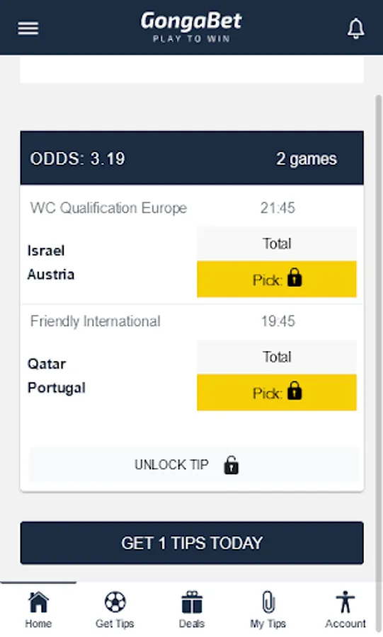The image size is (383, 637).
Task: Tap the open padlock beside Unlock Tip
Action: [x=231, y=465]
